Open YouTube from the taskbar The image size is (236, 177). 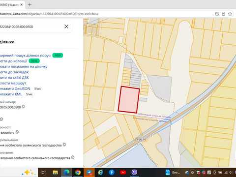point(123,172)
